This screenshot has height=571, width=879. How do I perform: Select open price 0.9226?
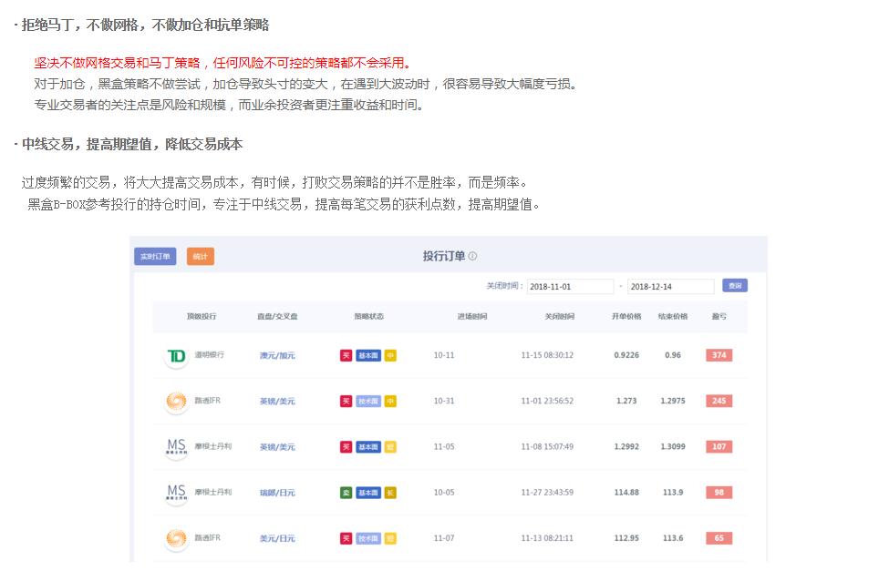(x=626, y=355)
